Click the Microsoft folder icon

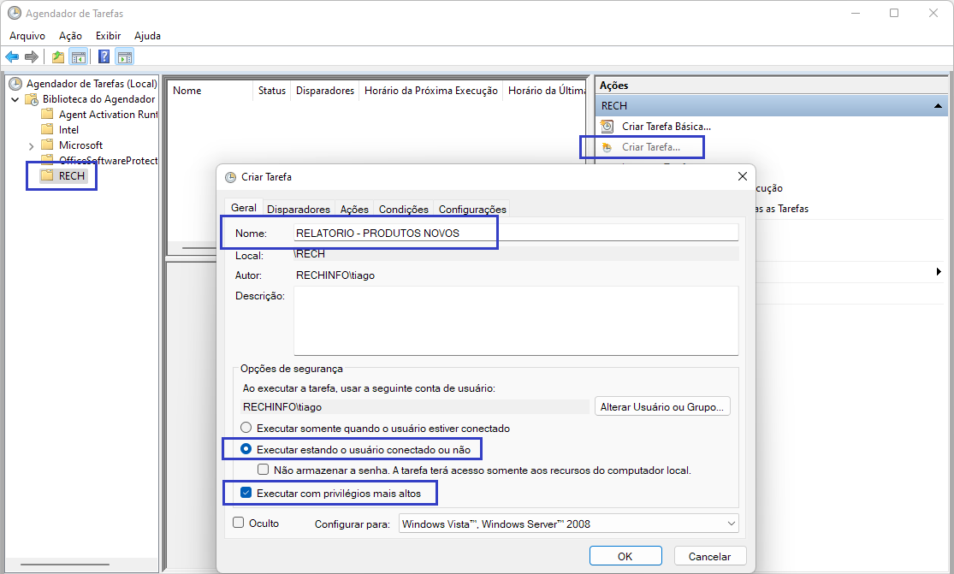click(x=47, y=145)
